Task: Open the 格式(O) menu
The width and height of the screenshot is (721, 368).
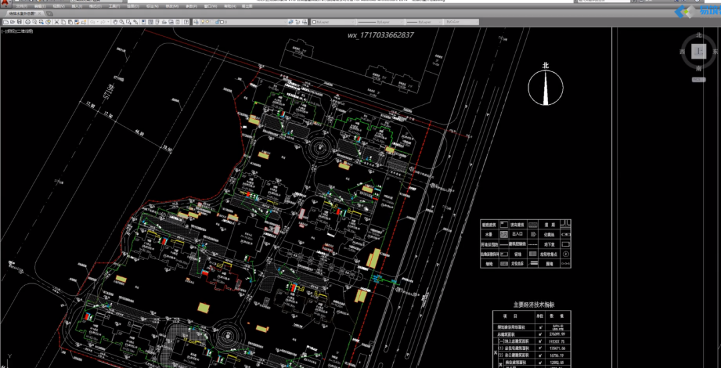Action: click(x=95, y=6)
